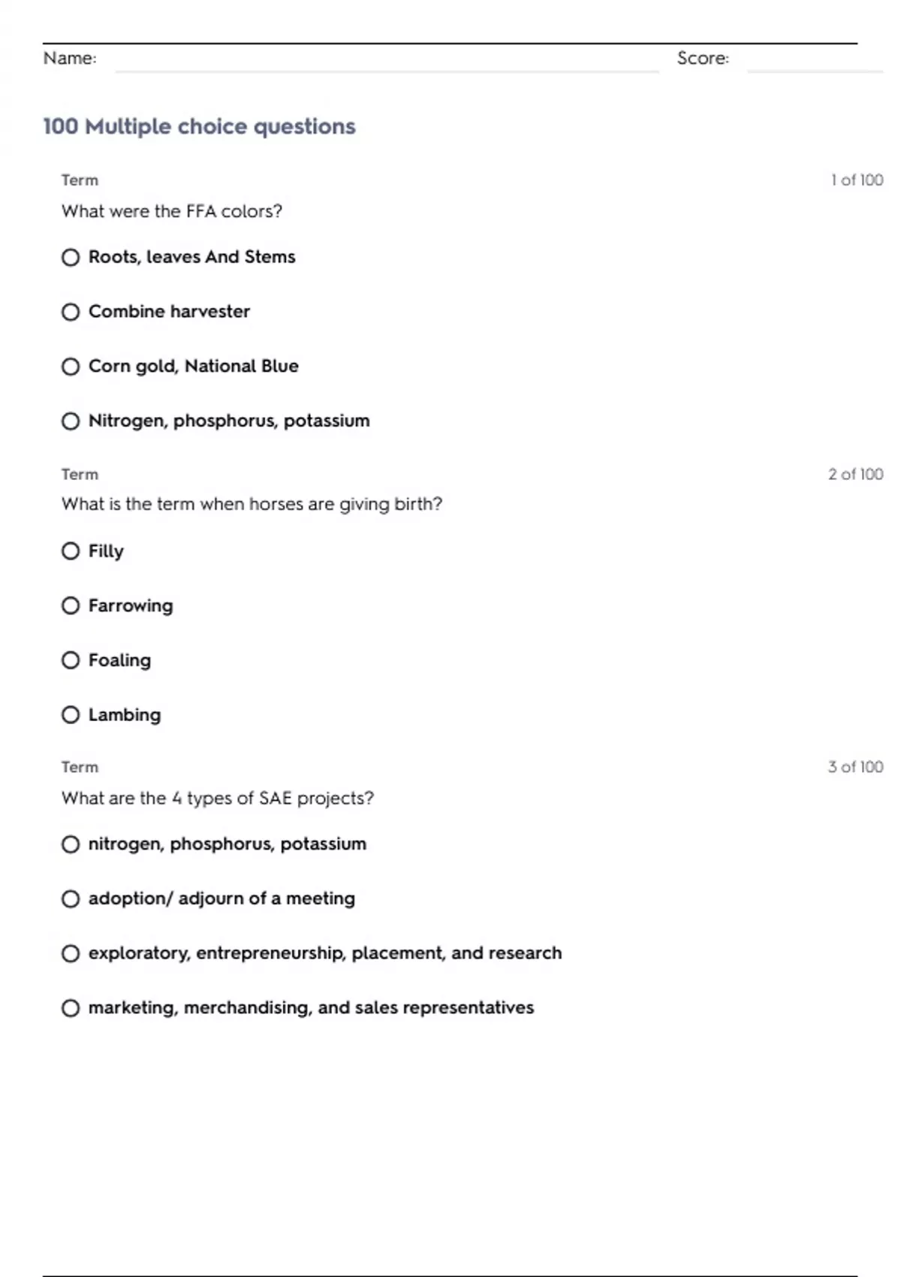The width and height of the screenshot is (901, 1277).
Task: Select the "Filly" option
Action: (71, 551)
